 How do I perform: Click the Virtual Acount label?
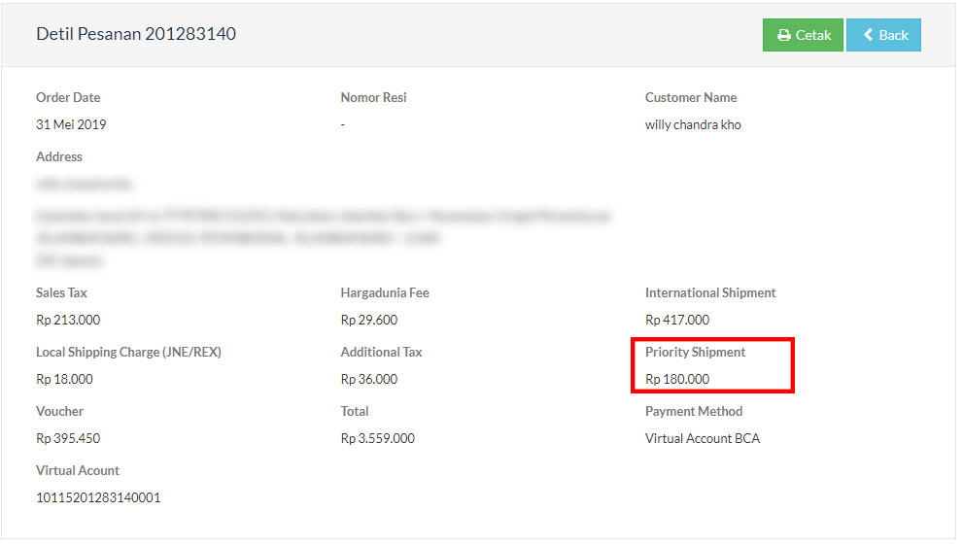coord(78,470)
